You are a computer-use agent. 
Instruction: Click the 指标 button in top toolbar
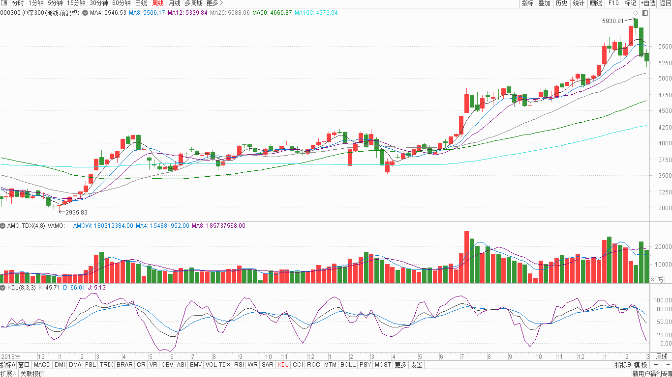(528, 3)
